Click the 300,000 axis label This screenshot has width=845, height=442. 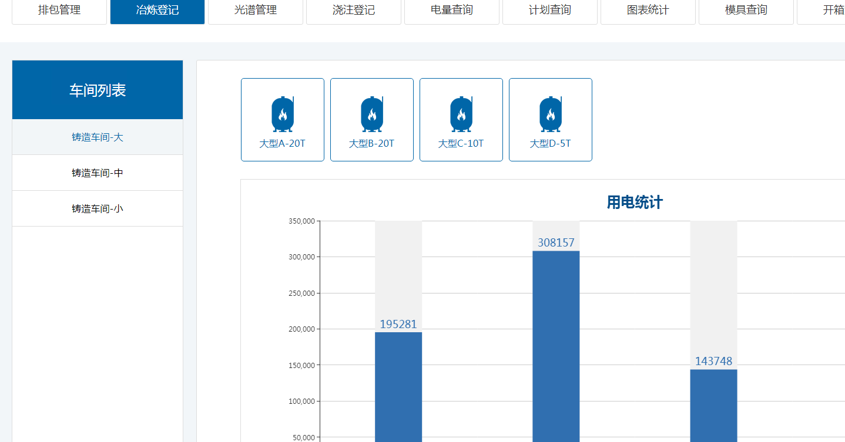coord(302,257)
